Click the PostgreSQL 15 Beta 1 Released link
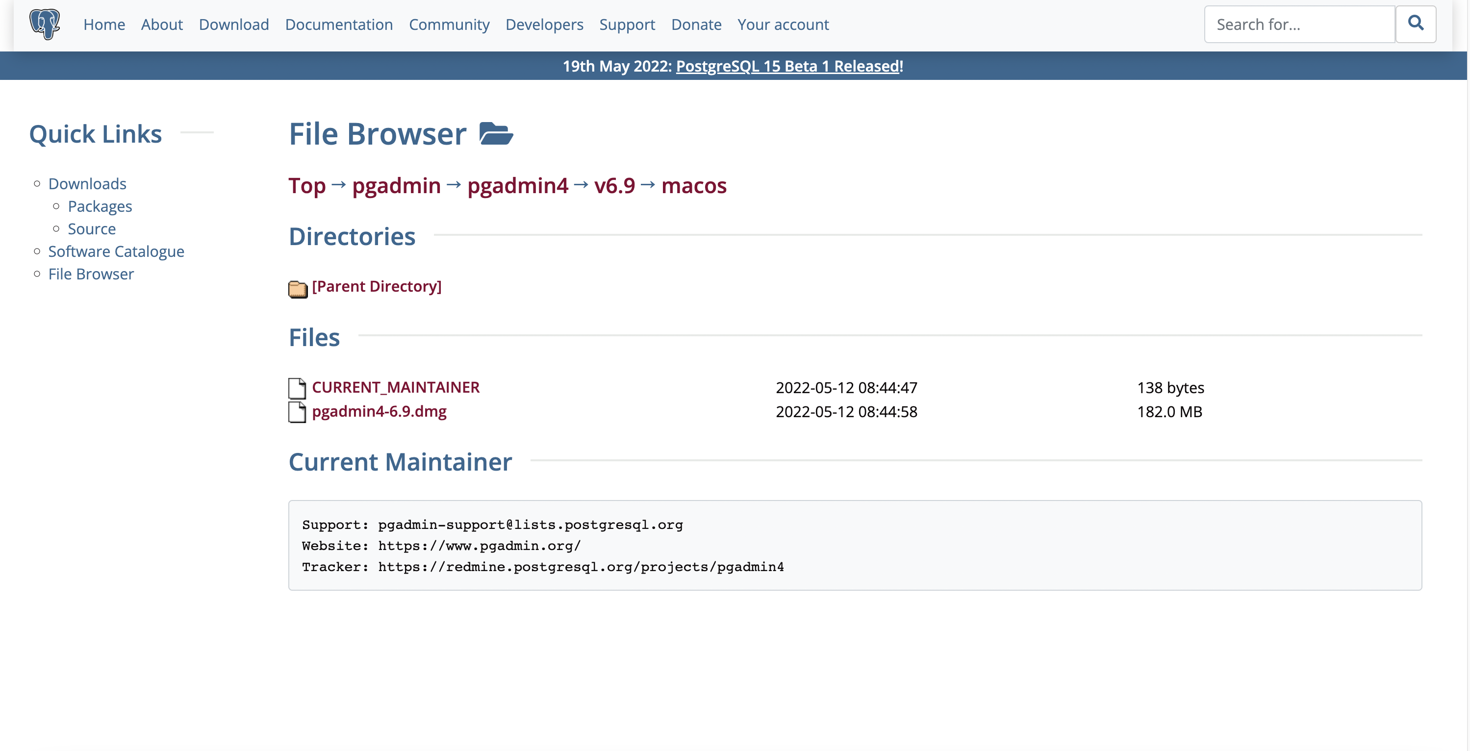Viewport: 1470px width, 751px height. click(787, 66)
